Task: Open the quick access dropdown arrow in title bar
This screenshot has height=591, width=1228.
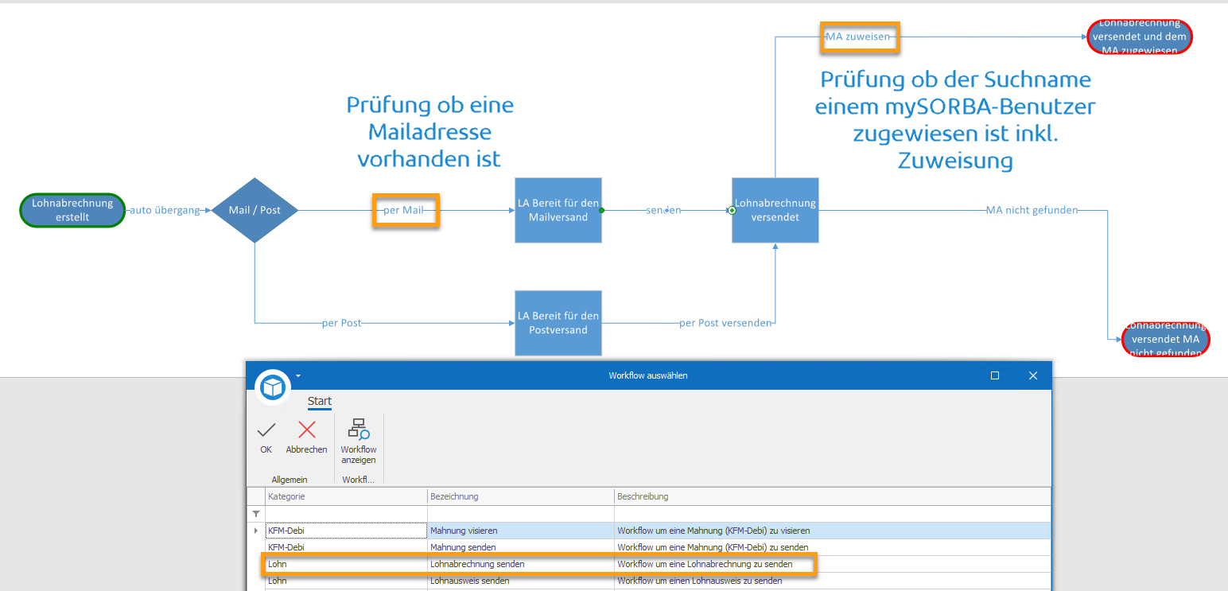Action: (298, 375)
